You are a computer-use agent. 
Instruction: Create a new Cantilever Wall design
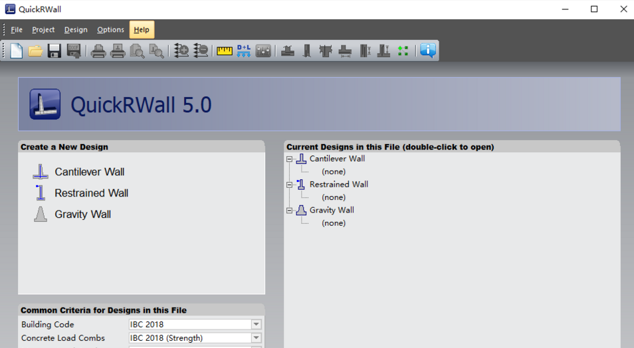[89, 172]
